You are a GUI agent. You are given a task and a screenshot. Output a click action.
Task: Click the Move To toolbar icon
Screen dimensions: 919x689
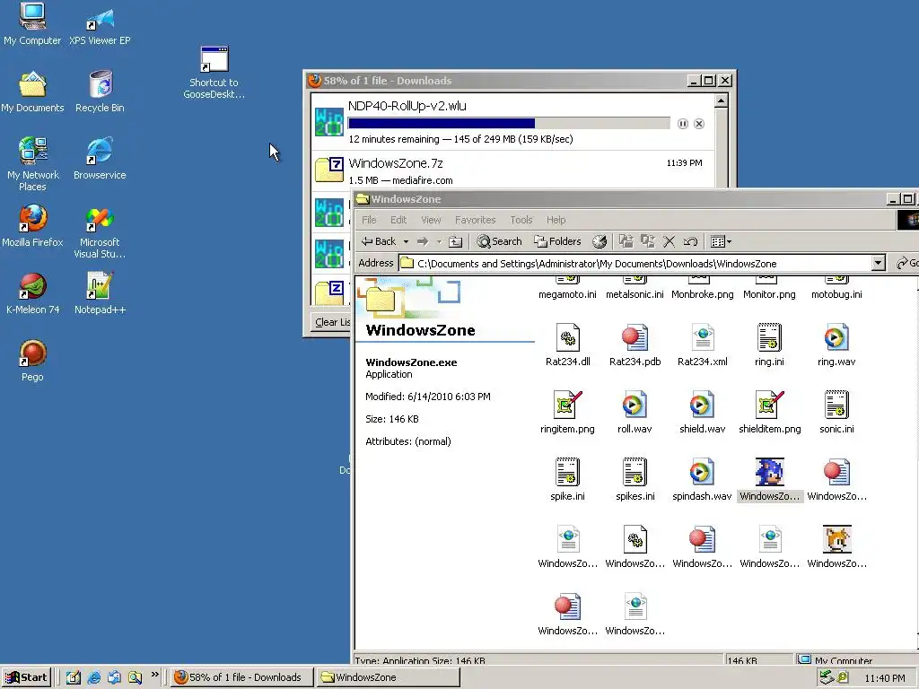pos(626,241)
